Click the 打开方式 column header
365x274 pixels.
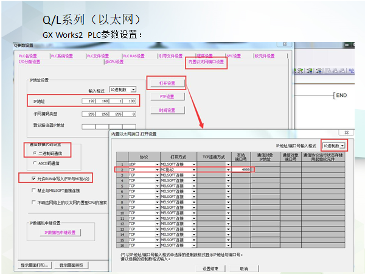[178, 157]
